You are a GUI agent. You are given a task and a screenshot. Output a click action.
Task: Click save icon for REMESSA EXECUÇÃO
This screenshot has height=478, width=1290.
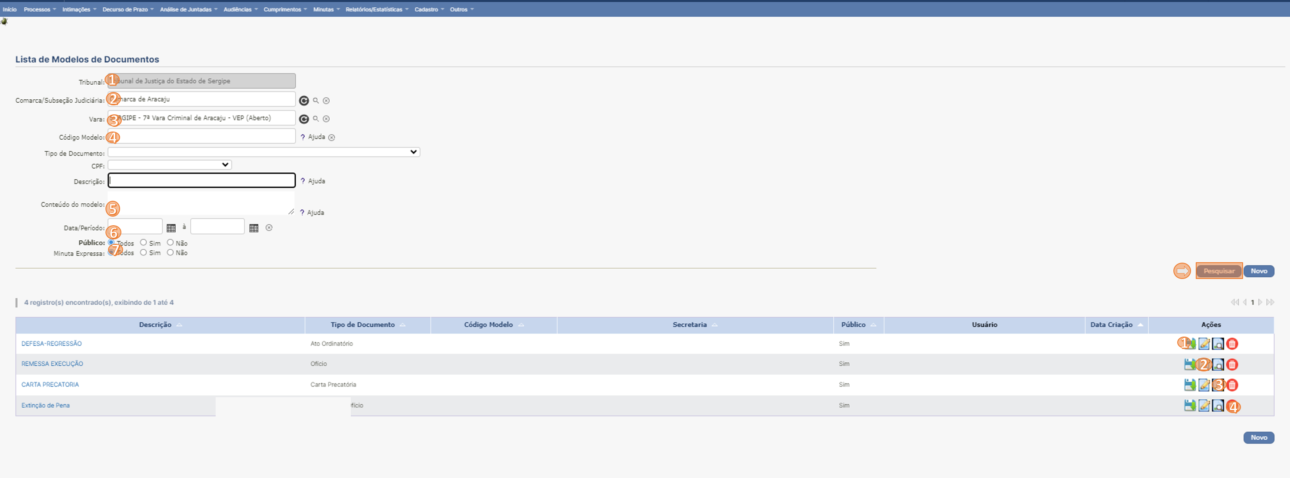pos(1190,364)
